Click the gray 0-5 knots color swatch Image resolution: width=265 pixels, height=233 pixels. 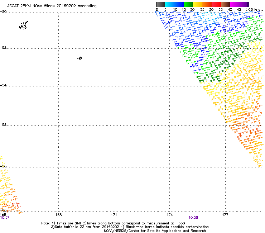pyautogui.click(x=160, y=4)
